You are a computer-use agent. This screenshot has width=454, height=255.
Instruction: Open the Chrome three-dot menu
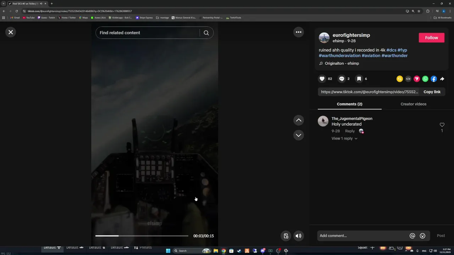pos(450,11)
